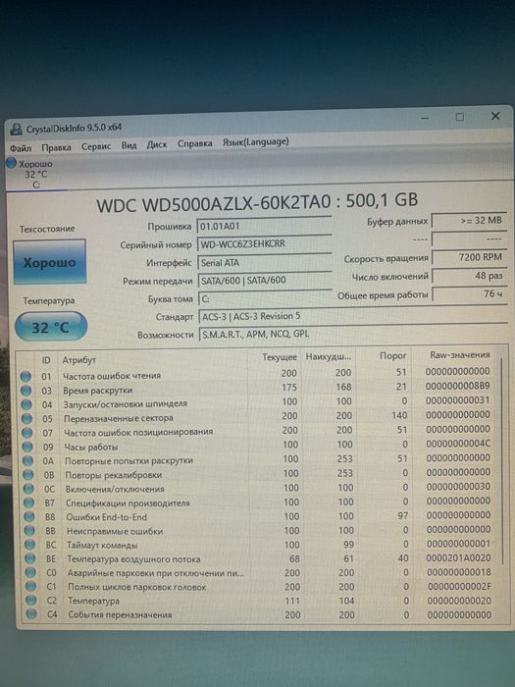This screenshot has height=687, width=515.
Task: Click status circle for Запуски/остановки шпинделя
Action: [26, 404]
